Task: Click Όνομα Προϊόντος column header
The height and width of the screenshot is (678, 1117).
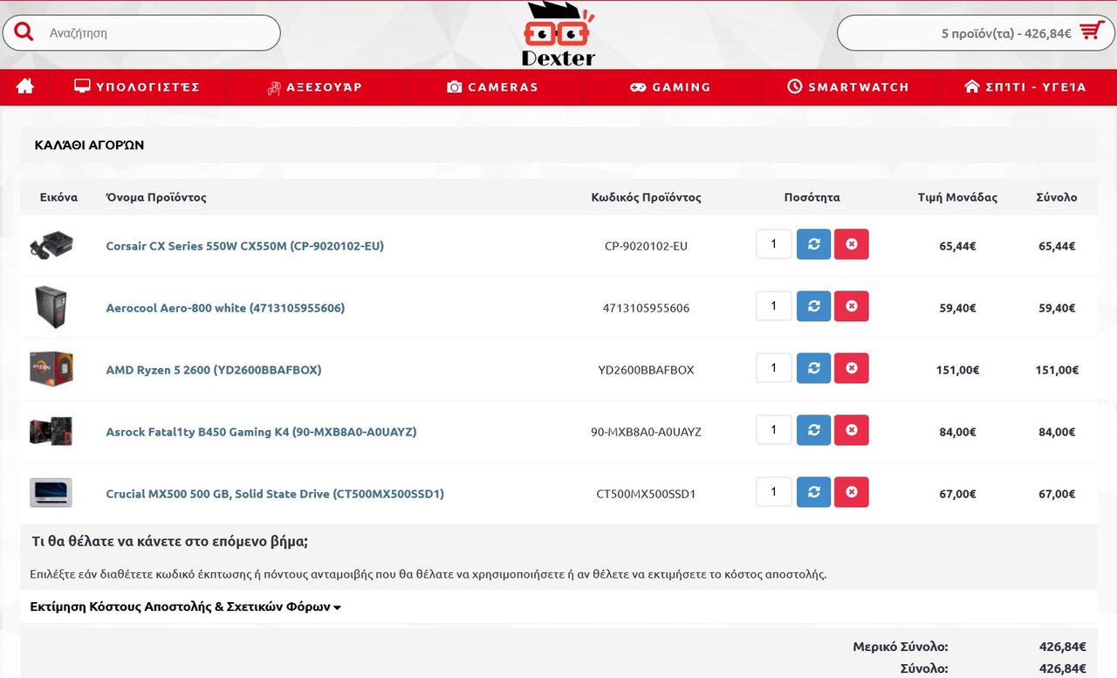Action: (156, 197)
